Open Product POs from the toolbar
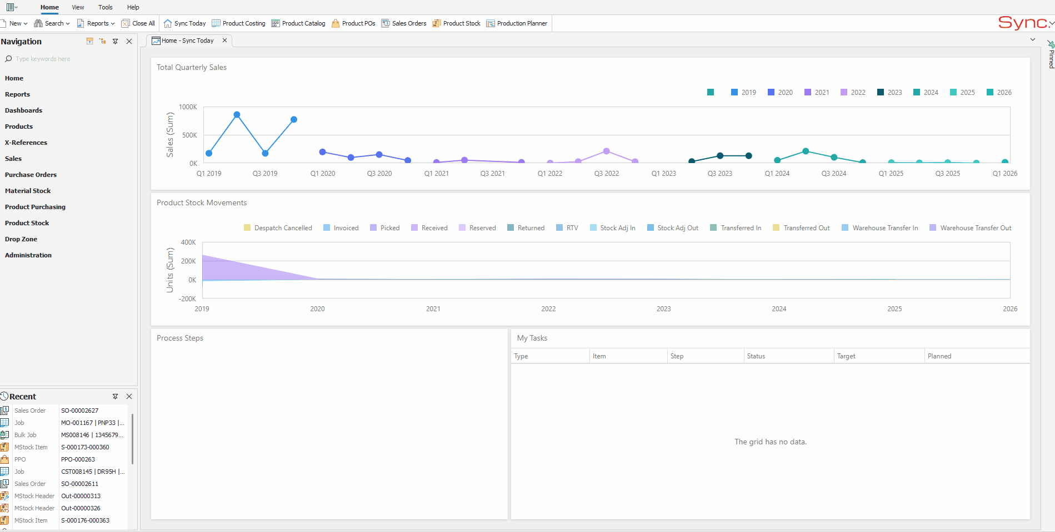Screen dimensions: 1055x532 353,23
